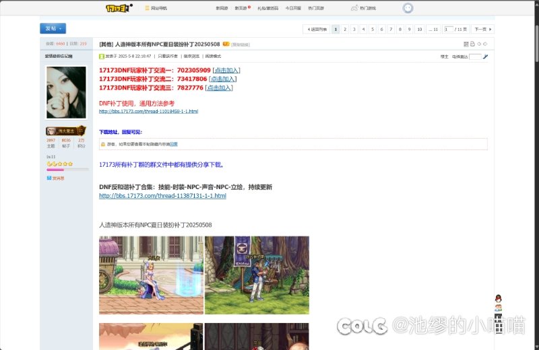Image resolution: width=539 pixels, height=350 pixels.
Task: Print the thread via printer icon
Action: point(473,44)
